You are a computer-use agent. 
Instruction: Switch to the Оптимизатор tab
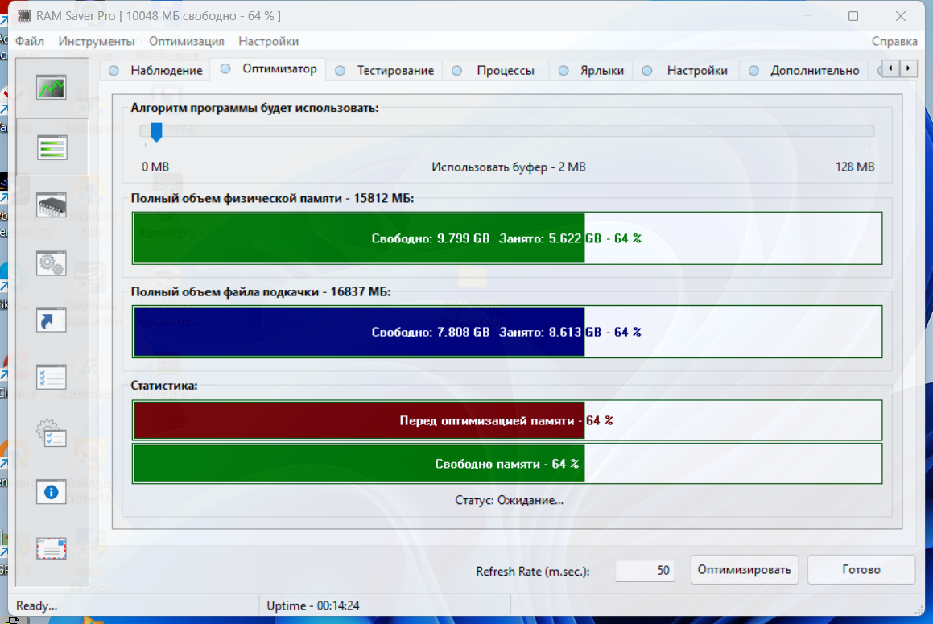269,68
